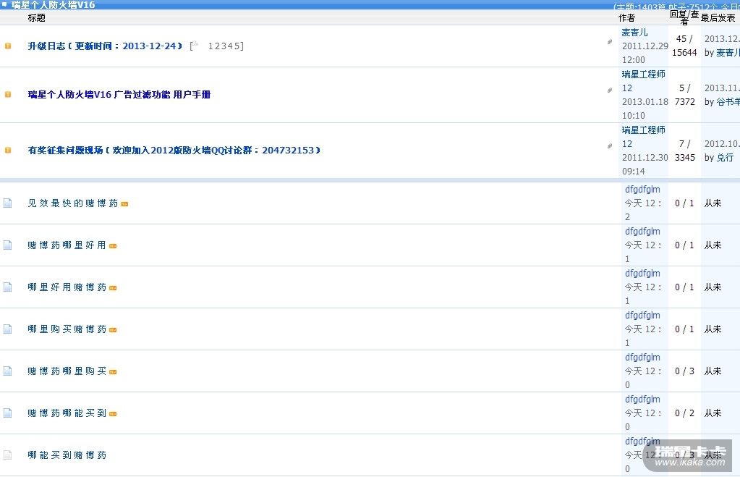The image size is (740, 477).
Task: Open the thread 哪能买到赌博药
Action: [x=67, y=455]
